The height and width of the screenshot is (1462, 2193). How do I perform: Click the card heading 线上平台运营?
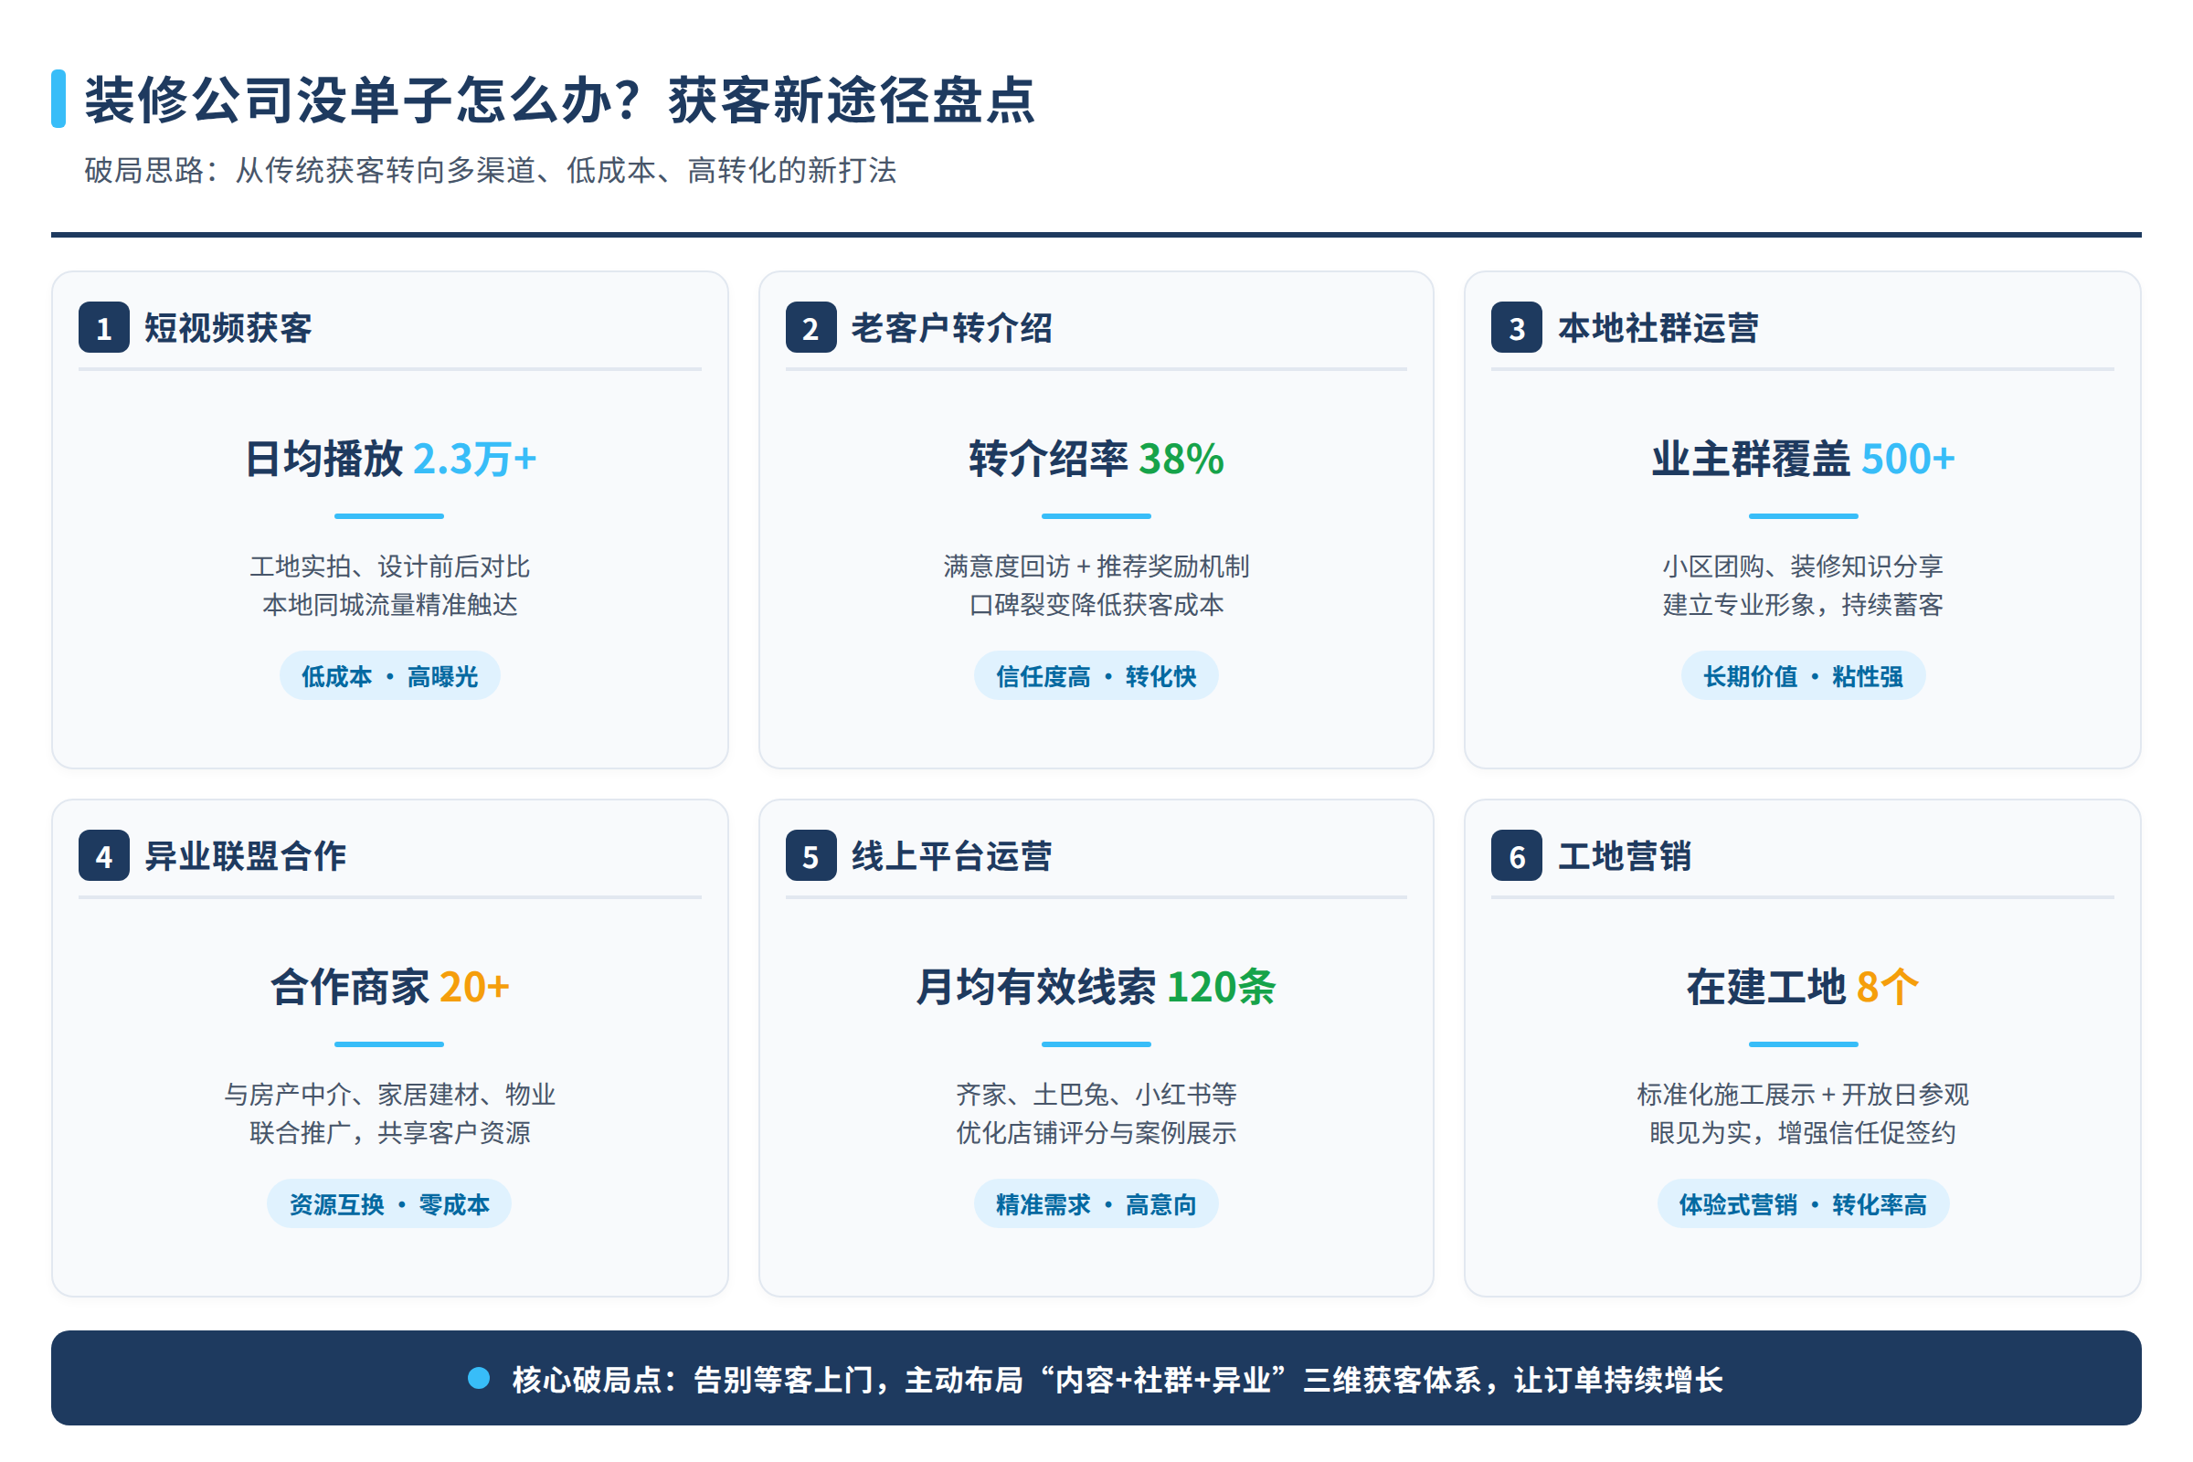[951, 856]
